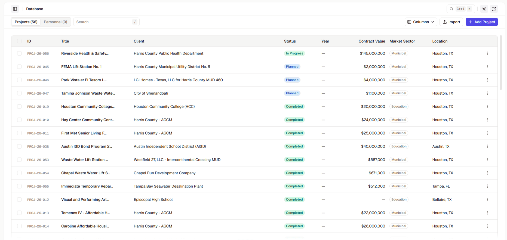Click Planned badge for FEMA Lift Station
507x240 pixels.
click(x=292, y=67)
